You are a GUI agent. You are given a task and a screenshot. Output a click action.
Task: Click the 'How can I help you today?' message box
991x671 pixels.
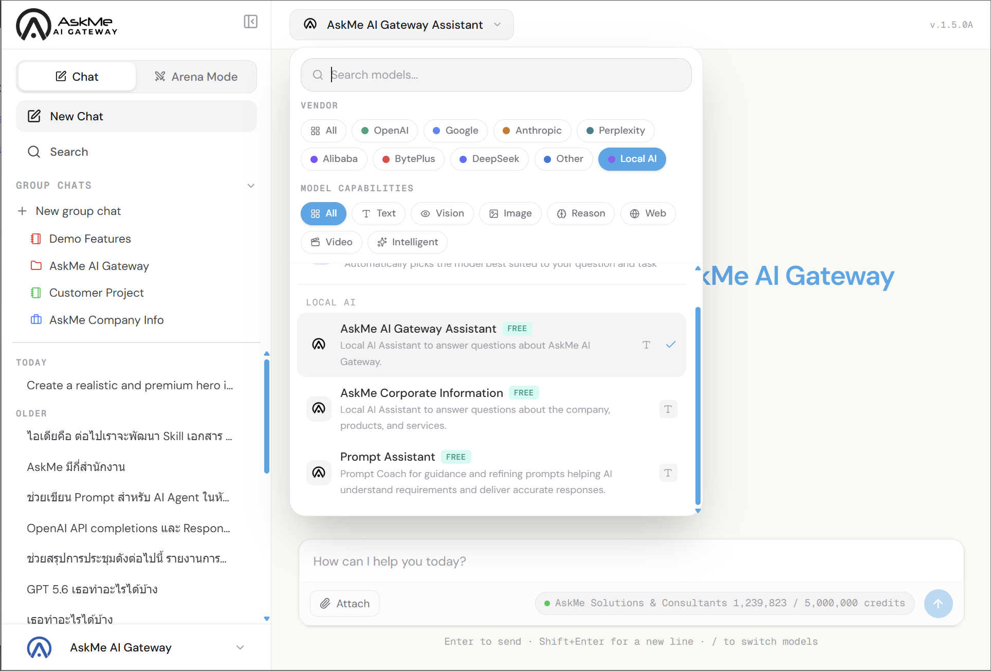[x=631, y=561]
